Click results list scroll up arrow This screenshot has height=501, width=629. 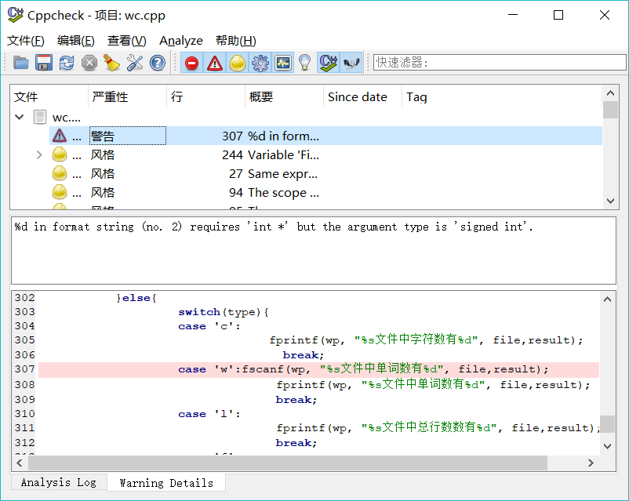click(610, 93)
